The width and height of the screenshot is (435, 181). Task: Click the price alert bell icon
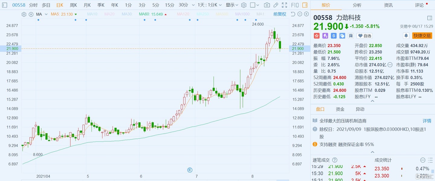(406, 36)
